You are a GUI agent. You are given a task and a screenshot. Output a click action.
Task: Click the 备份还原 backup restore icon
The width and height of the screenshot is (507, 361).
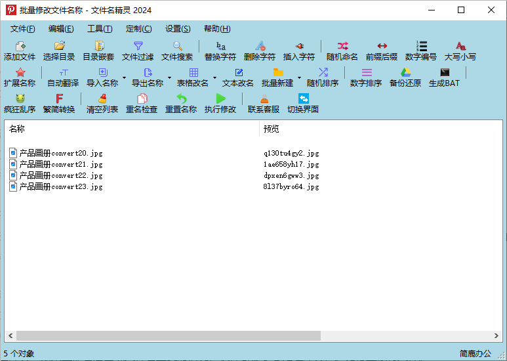(x=405, y=77)
